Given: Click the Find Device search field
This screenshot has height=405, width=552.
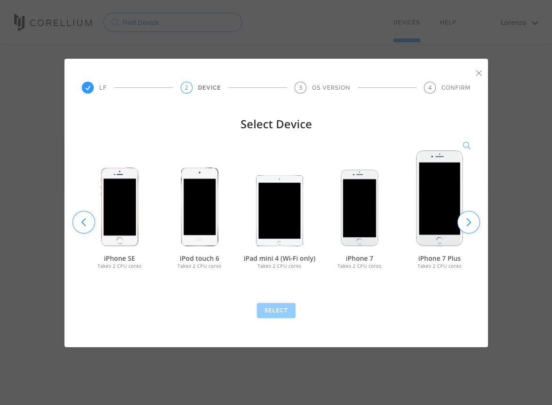Looking at the screenshot, I should [173, 23].
